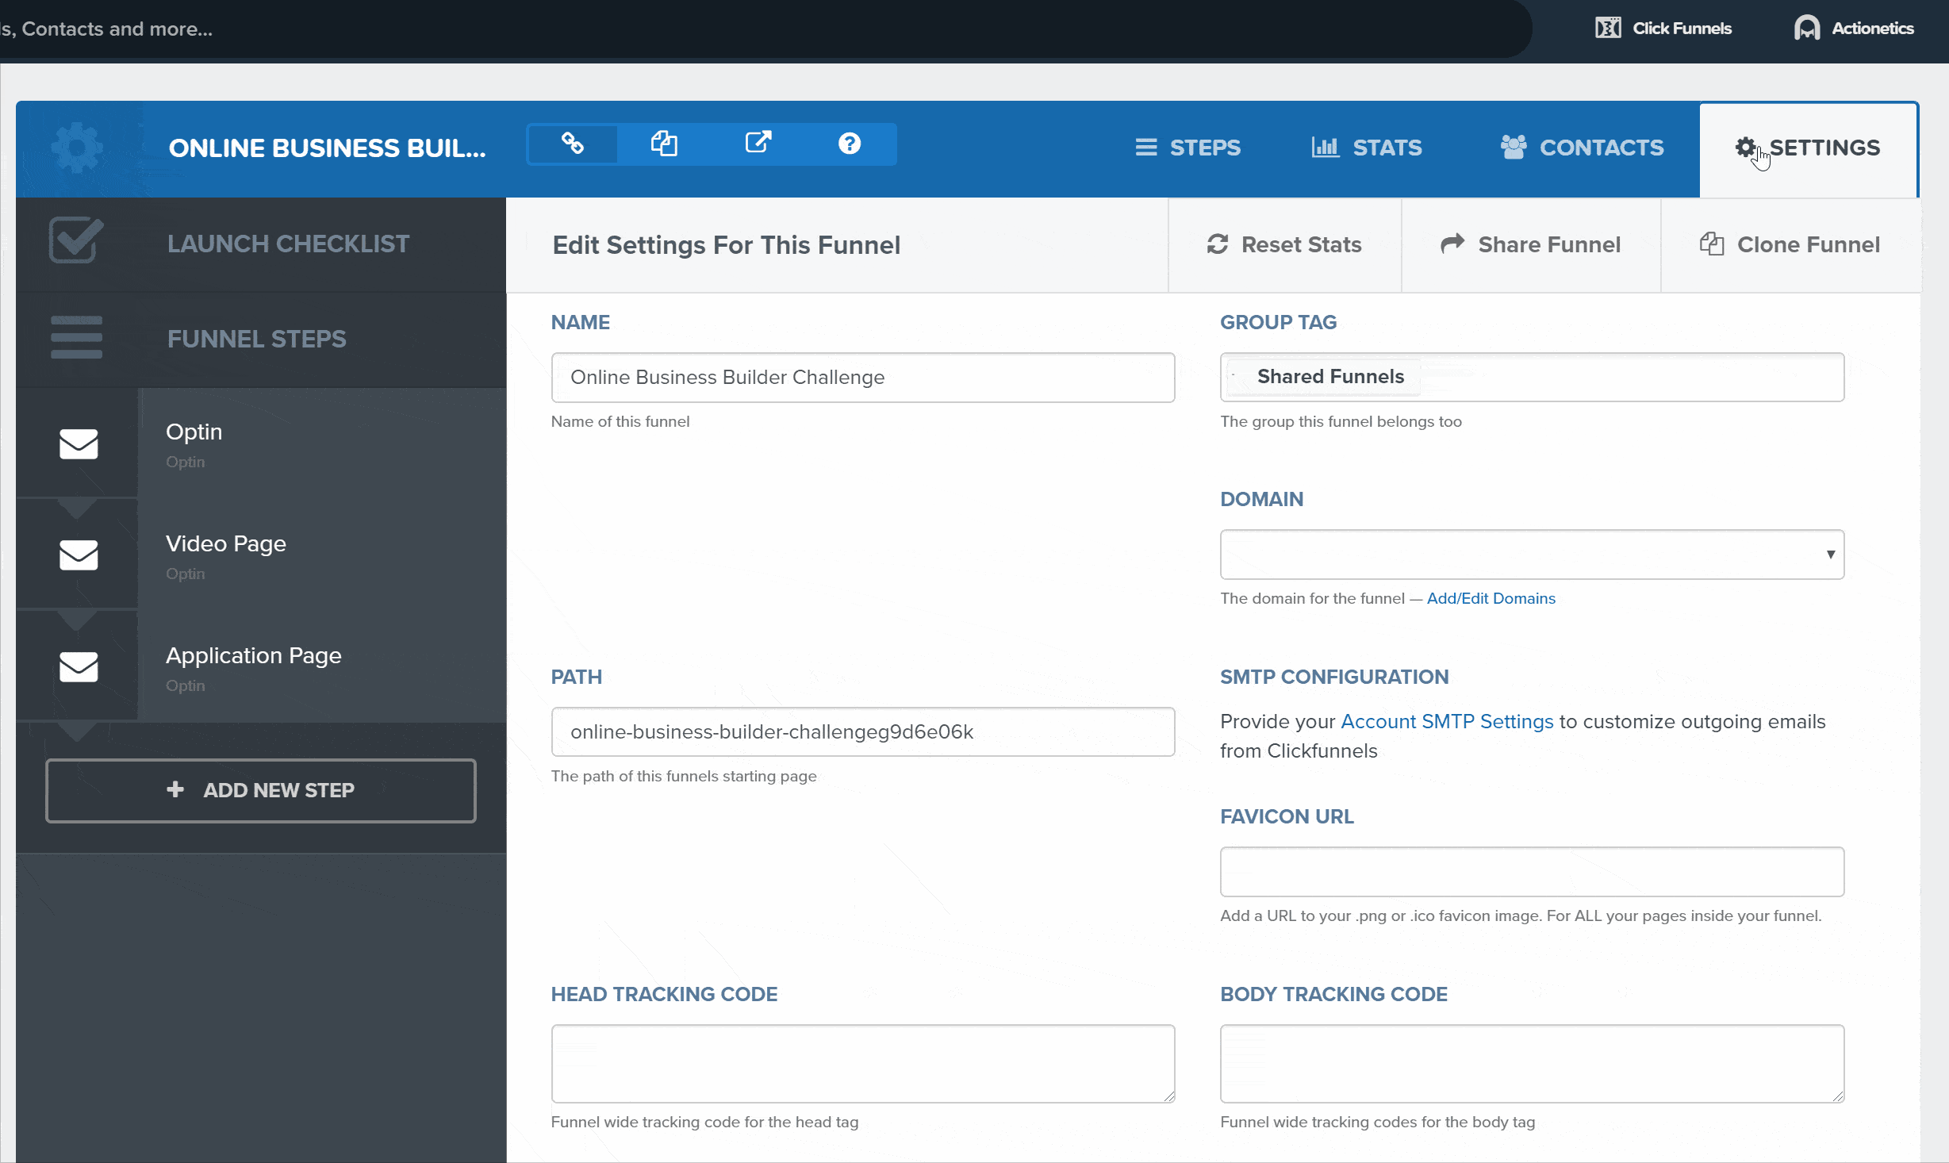Click the Application Page envelope icon

point(79,667)
